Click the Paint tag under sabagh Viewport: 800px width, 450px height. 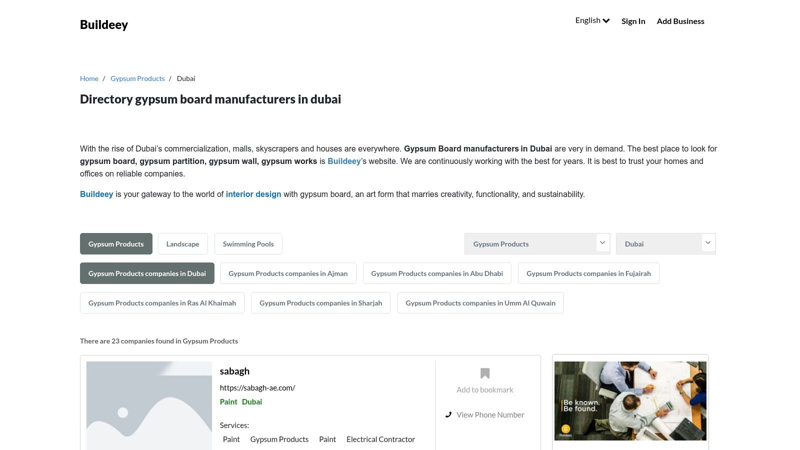pyautogui.click(x=228, y=401)
